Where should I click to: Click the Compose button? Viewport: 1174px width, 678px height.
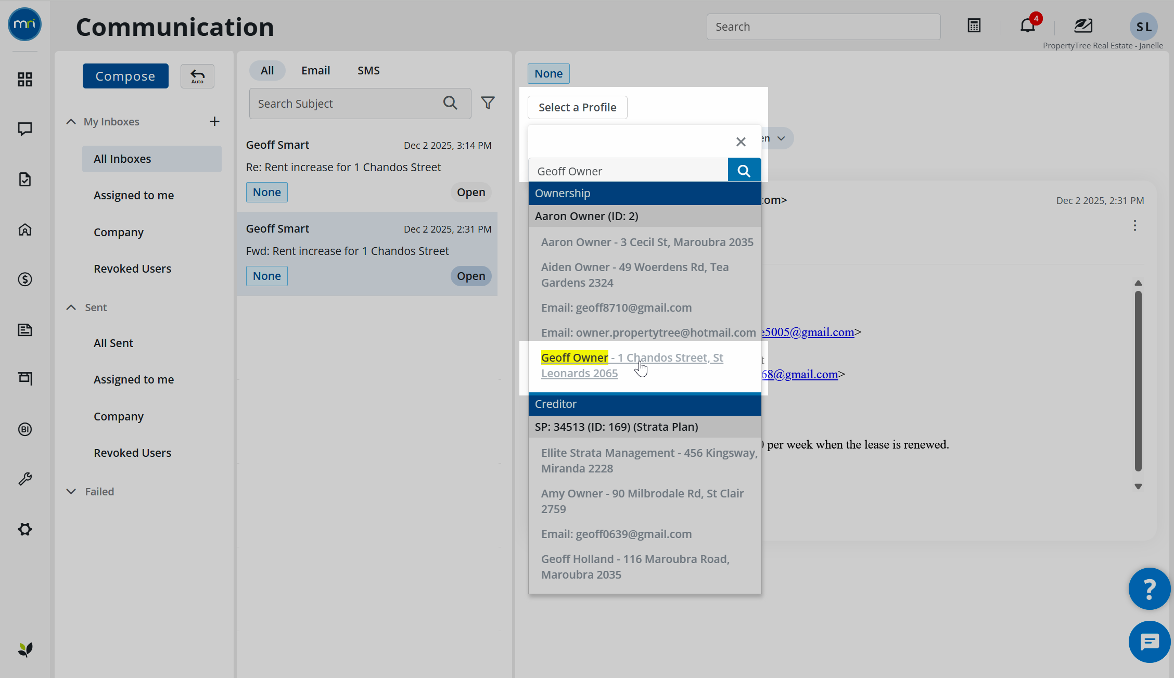(125, 76)
